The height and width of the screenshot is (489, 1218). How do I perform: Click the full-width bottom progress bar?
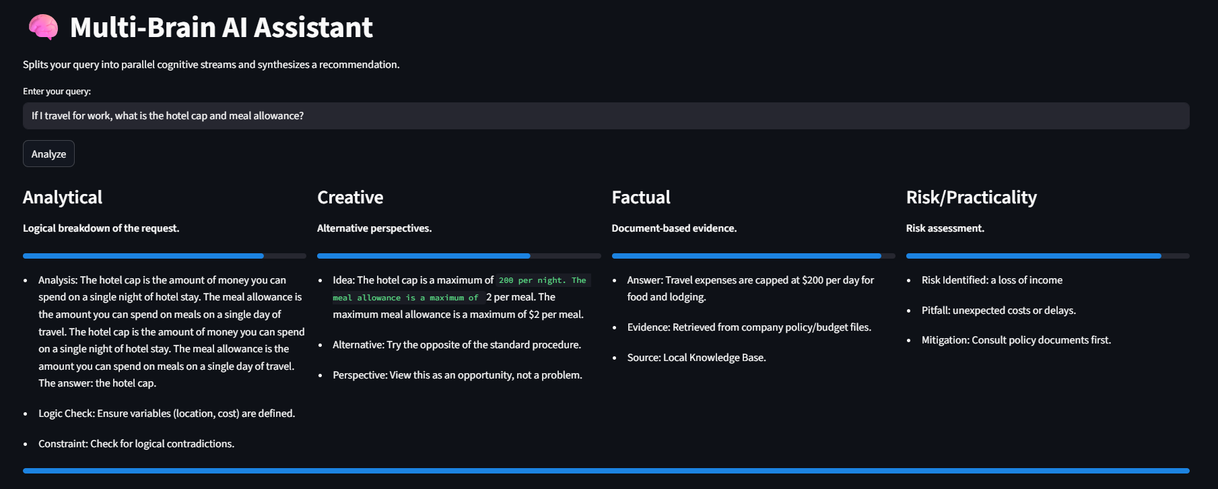pos(606,471)
